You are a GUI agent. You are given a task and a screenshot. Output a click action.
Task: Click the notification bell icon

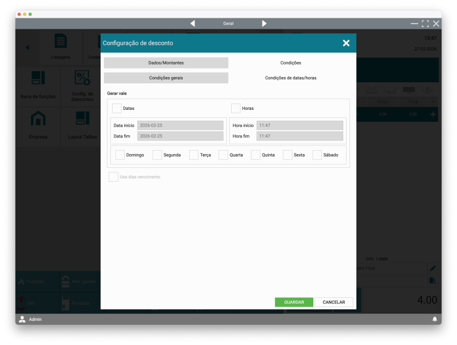point(435,319)
